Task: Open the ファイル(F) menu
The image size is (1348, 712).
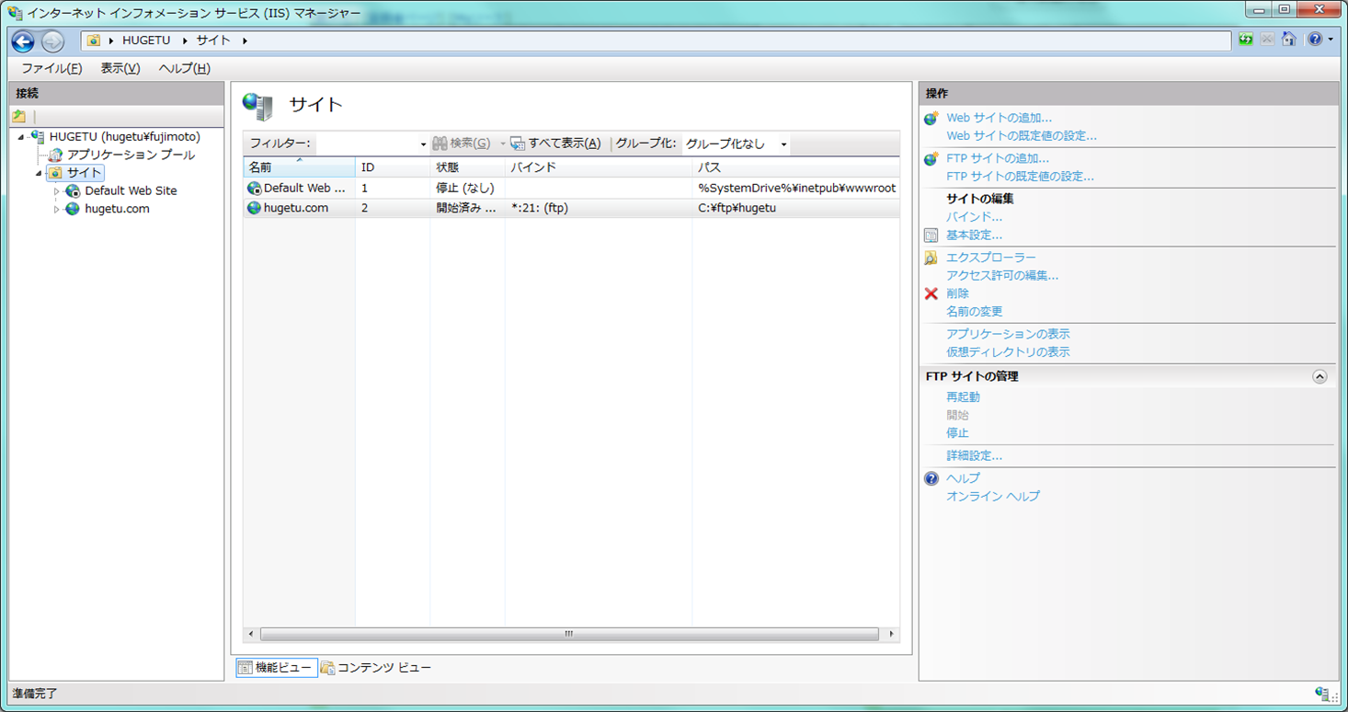Action: point(51,69)
